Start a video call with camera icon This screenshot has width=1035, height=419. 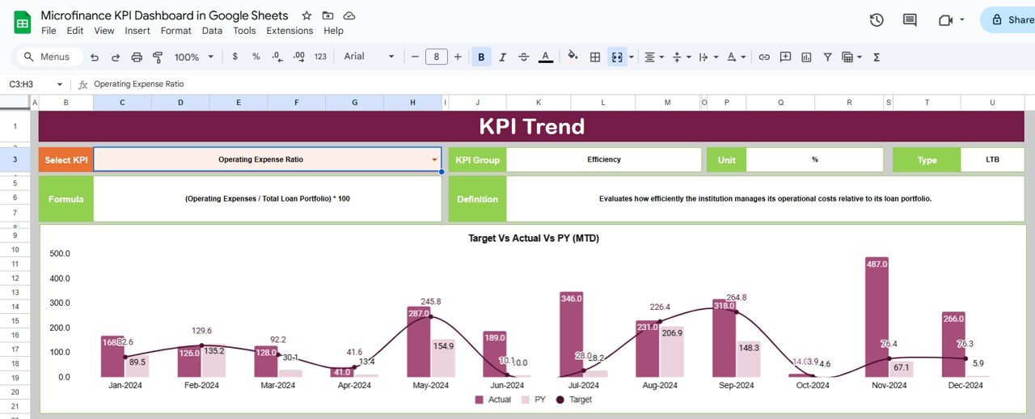pyautogui.click(x=945, y=20)
